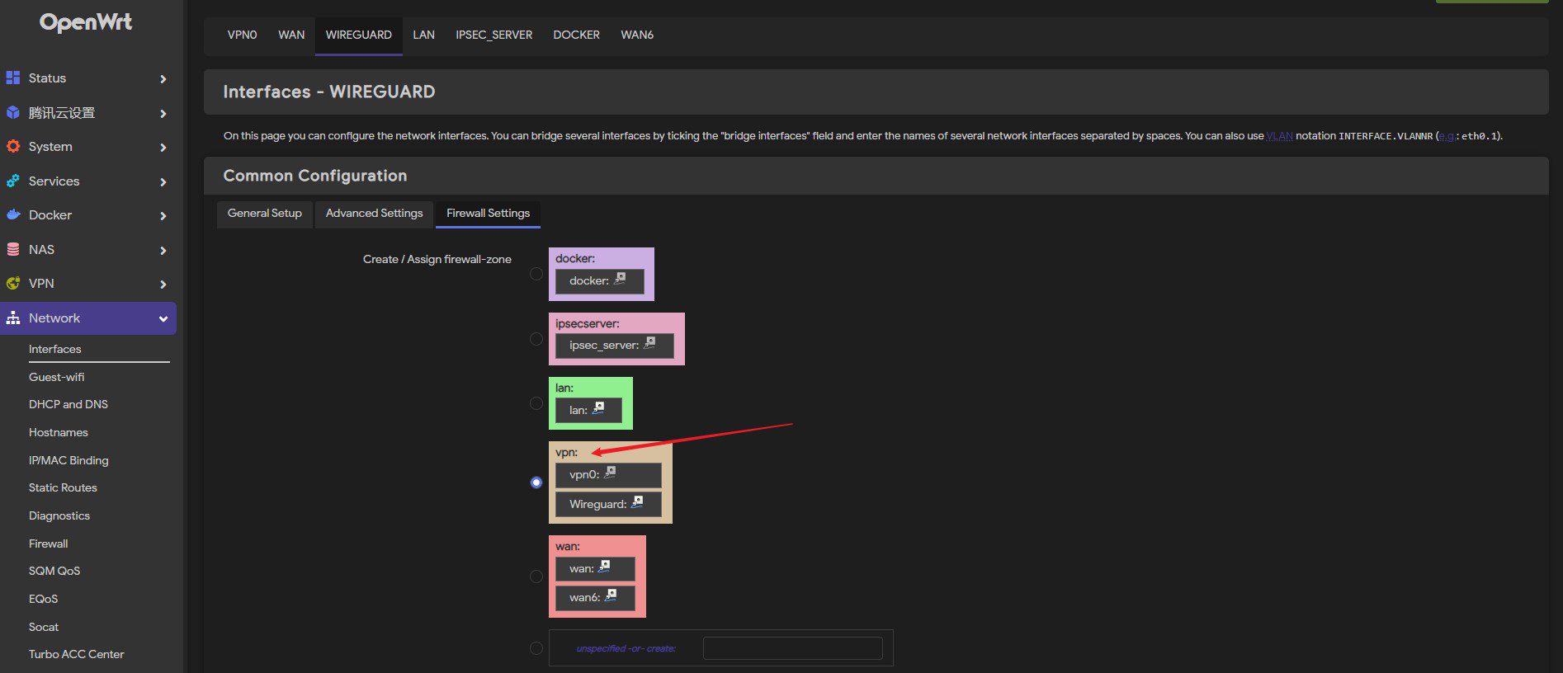Image resolution: width=1563 pixels, height=673 pixels.
Task: Click interface icon inside the lan: box
Action: [599, 408]
